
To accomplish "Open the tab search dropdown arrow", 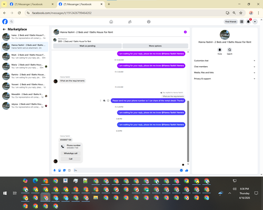I will pyautogui.click(x=4, y=4).
